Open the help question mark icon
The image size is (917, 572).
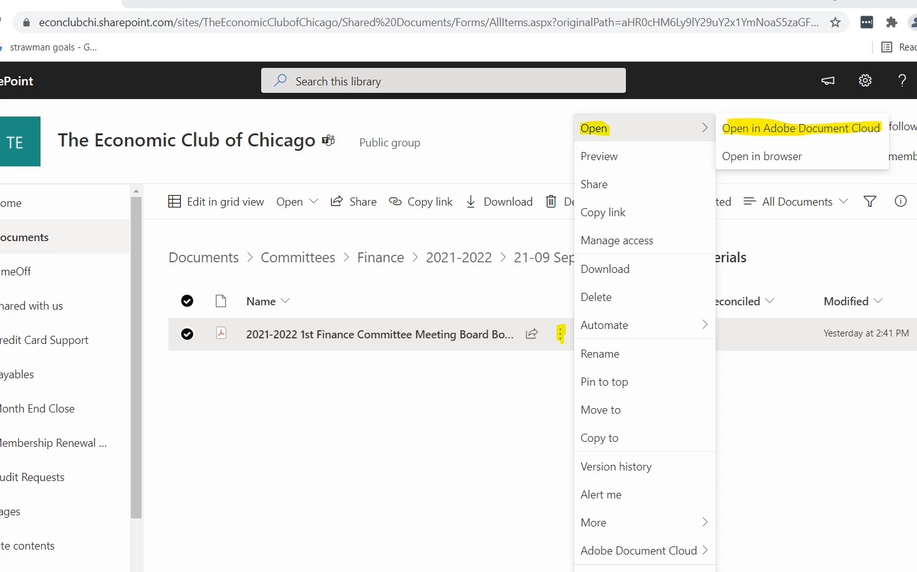(x=902, y=80)
